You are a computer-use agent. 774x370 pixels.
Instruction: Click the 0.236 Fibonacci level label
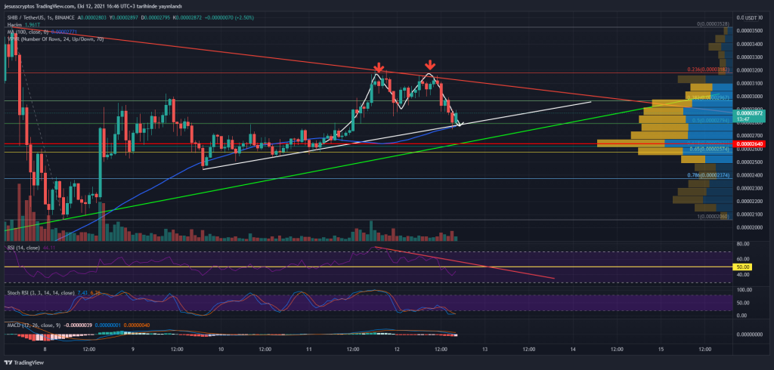pyautogui.click(x=714, y=69)
